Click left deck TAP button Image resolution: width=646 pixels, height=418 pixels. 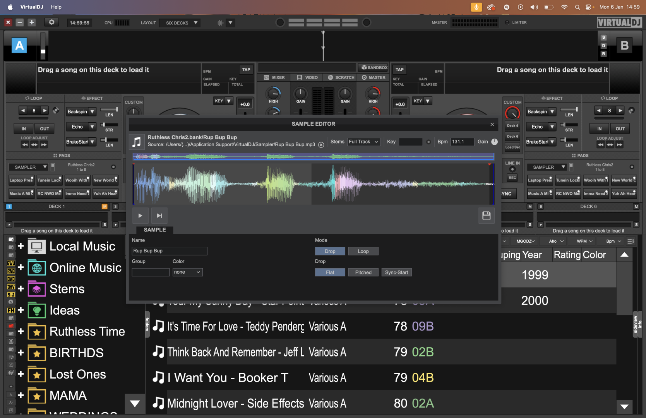point(246,70)
